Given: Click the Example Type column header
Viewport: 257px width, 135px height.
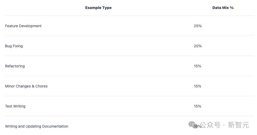Looking at the screenshot, I should (x=98, y=8).
